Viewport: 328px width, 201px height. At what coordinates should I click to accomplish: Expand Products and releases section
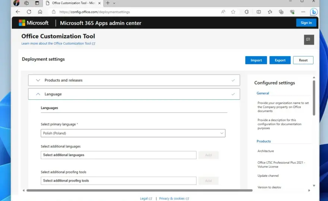pos(134,80)
